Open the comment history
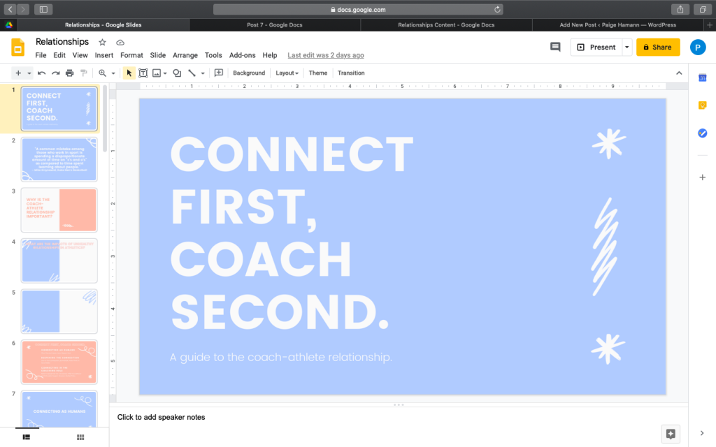The height and width of the screenshot is (447, 716). pyautogui.click(x=555, y=47)
